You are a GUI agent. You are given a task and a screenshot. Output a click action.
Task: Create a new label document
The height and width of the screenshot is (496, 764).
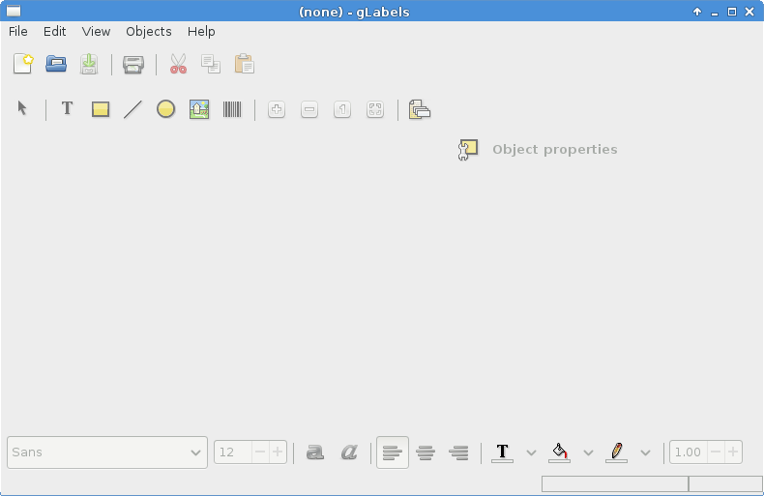coord(23,64)
